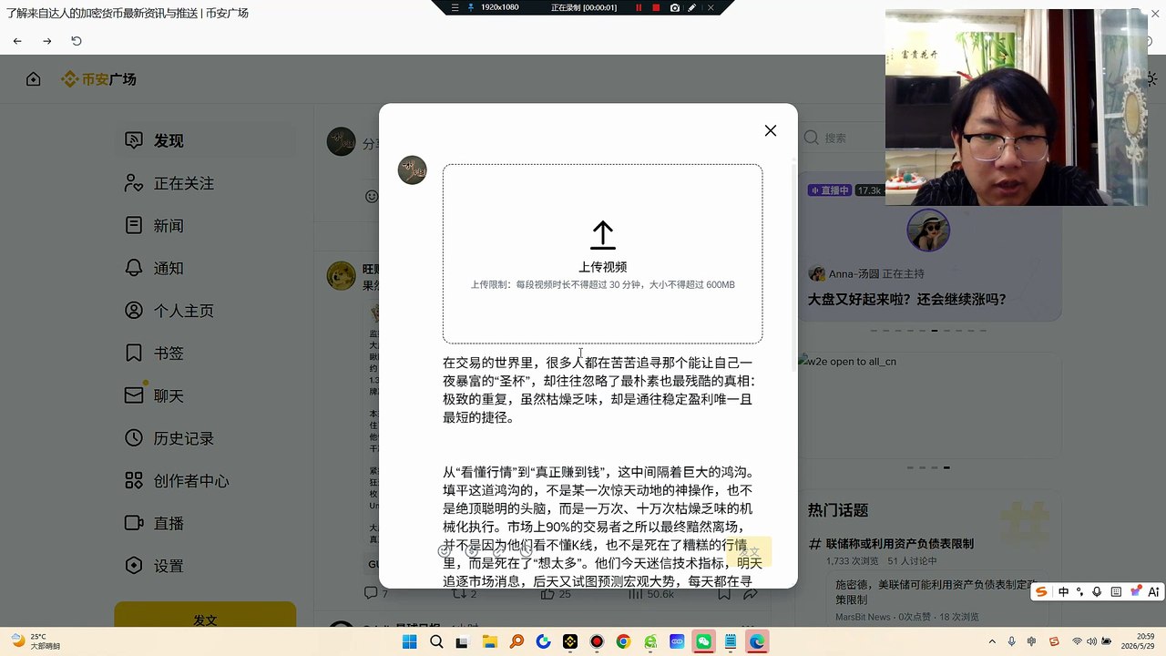Click the upload video arrow icon
Viewport: 1166px width, 656px height.
click(602, 235)
